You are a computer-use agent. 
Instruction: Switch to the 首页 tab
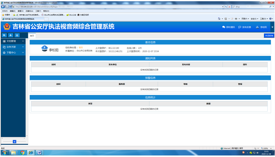(32, 36)
